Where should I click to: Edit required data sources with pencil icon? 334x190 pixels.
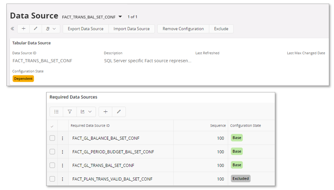[x=119, y=112]
